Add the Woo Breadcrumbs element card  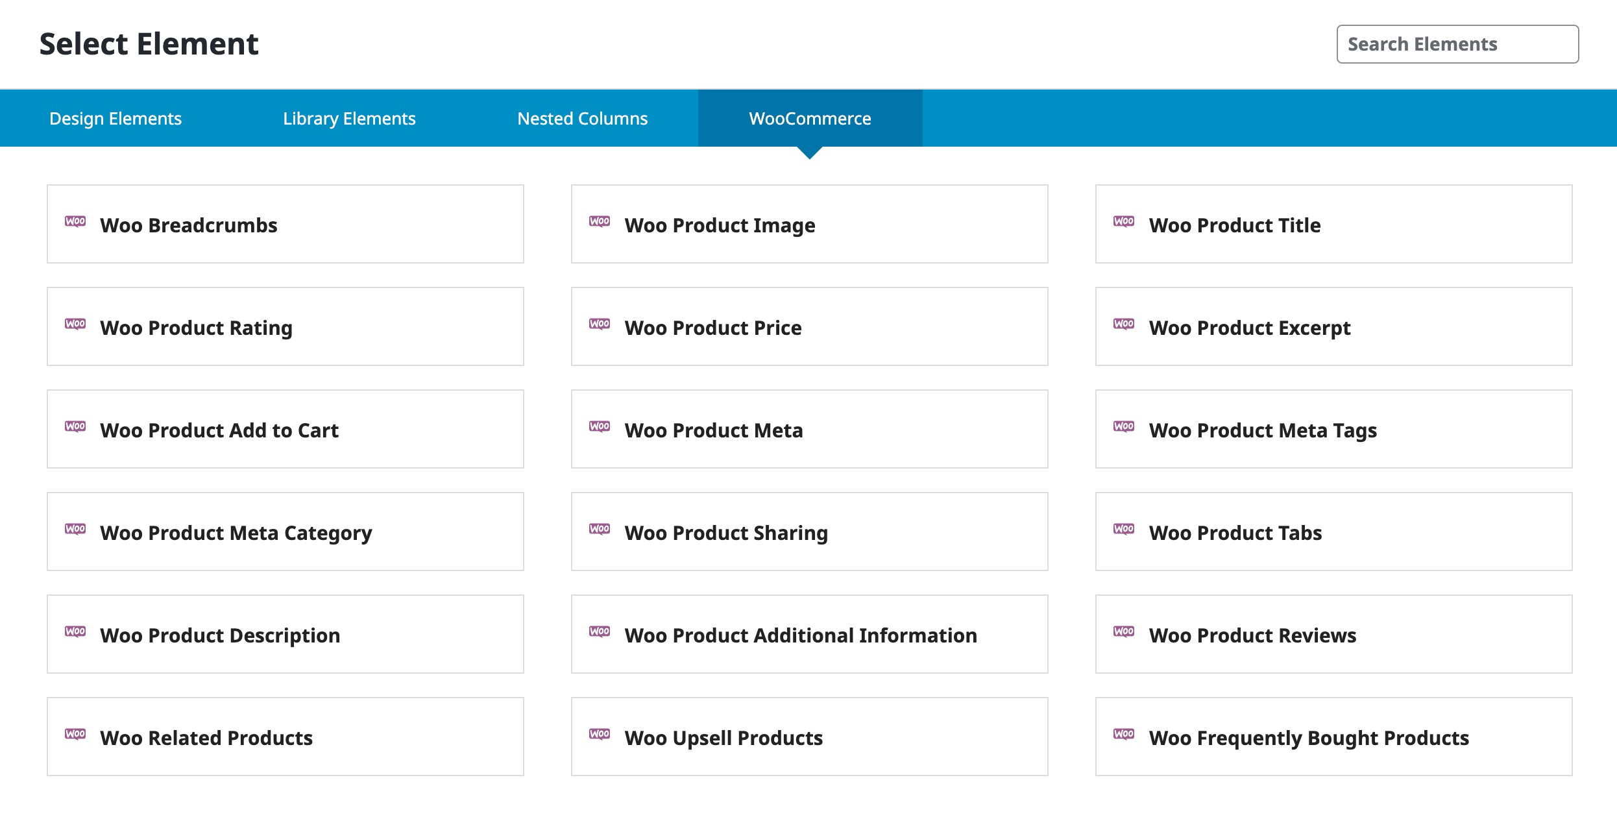286,224
